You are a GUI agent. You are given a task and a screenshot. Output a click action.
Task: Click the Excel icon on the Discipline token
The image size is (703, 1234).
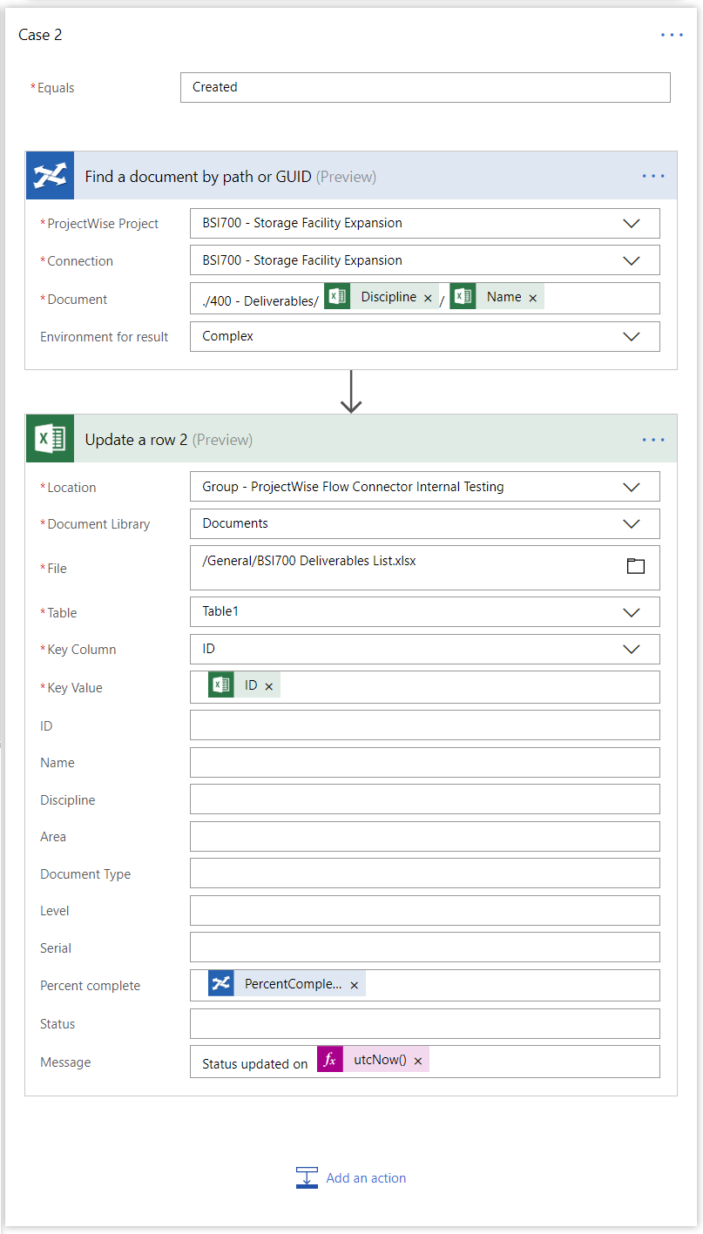pyautogui.click(x=338, y=297)
